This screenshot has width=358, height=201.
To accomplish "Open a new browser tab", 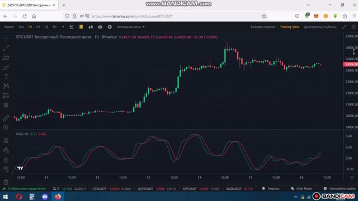I will (x=64, y=5).
